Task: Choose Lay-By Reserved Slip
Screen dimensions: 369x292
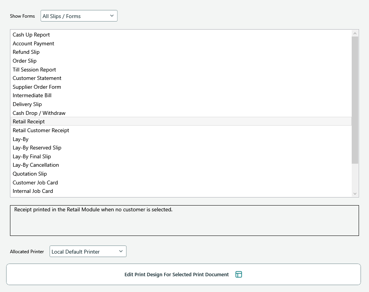Action: [x=181, y=148]
